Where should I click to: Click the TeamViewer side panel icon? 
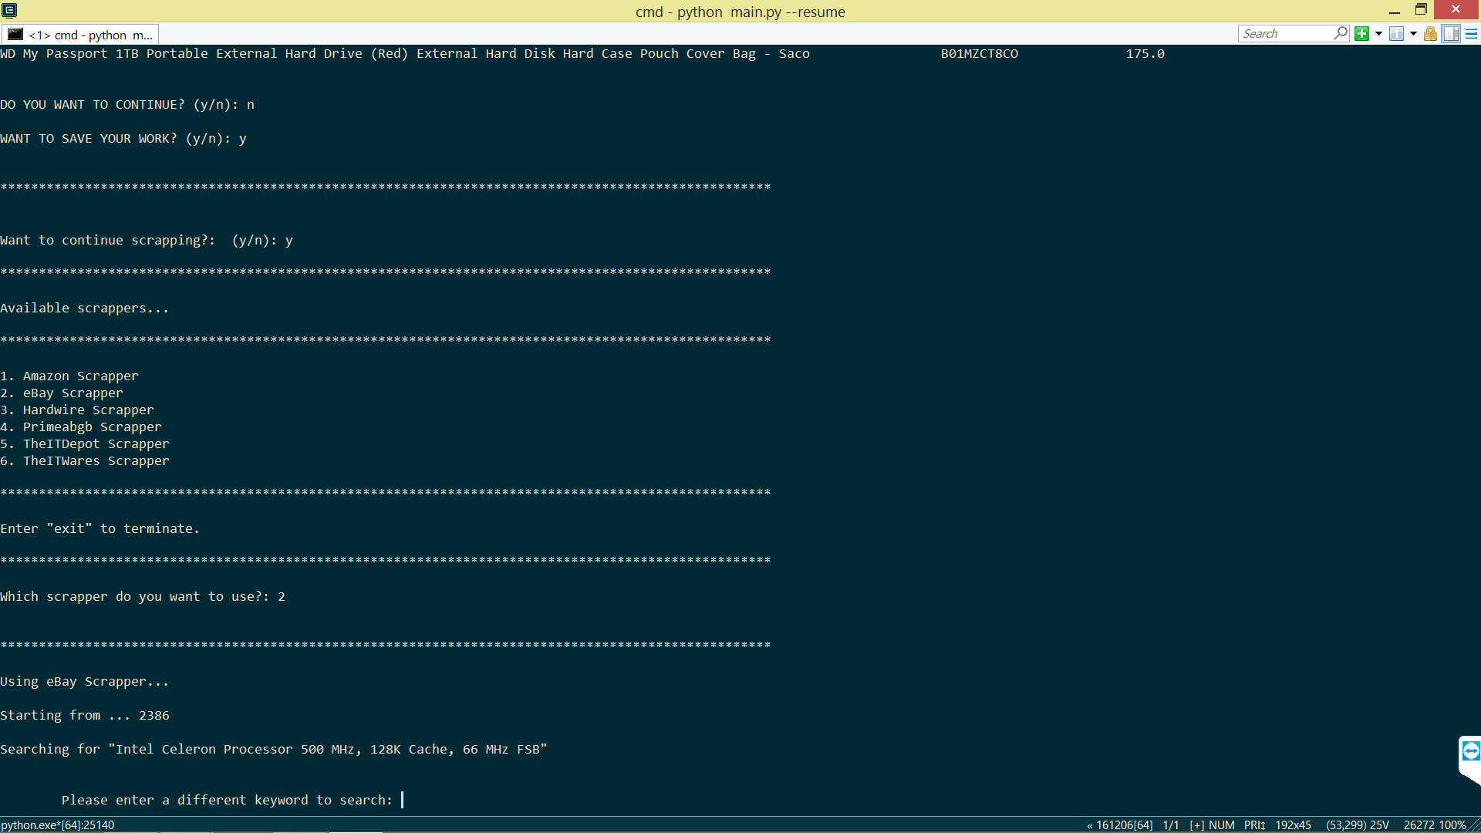[1470, 750]
